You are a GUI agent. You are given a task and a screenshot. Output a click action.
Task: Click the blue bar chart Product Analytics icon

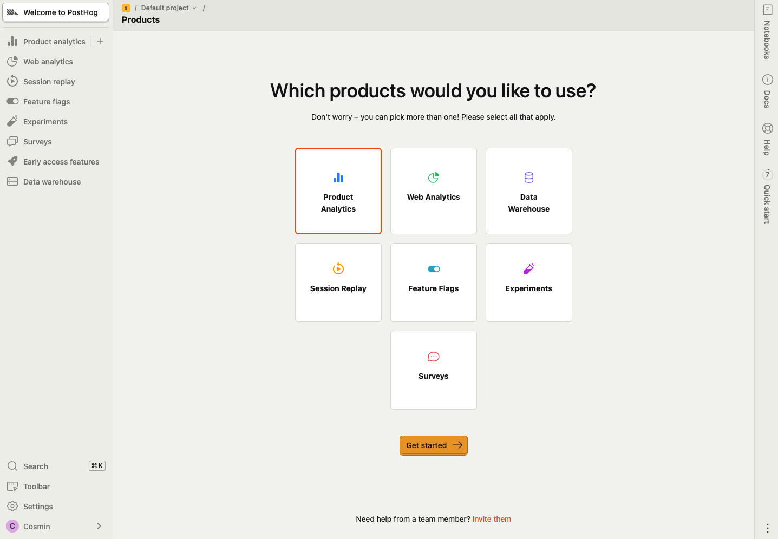(338, 178)
